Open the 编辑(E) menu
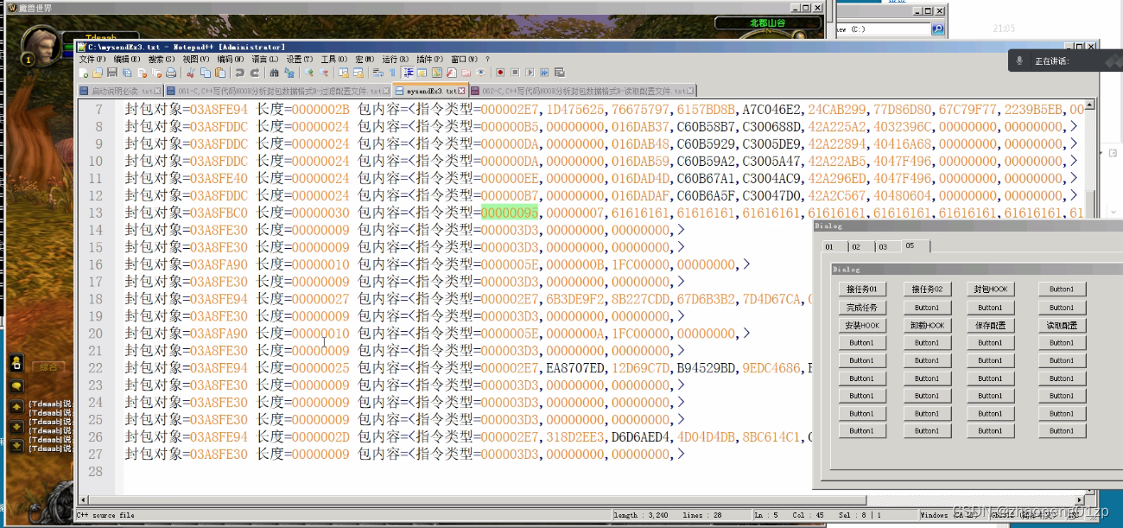This screenshot has height=528, width=1123. pos(127,59)
